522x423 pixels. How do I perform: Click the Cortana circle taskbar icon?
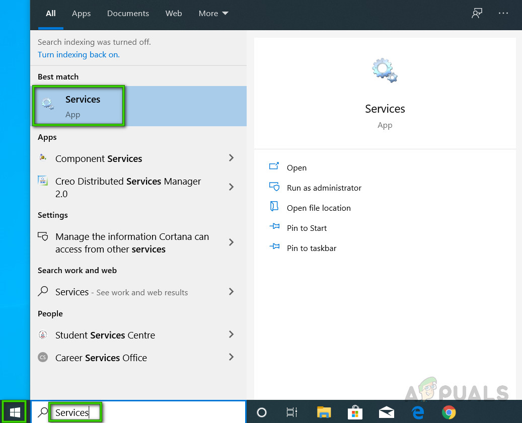tap(262, 412)
